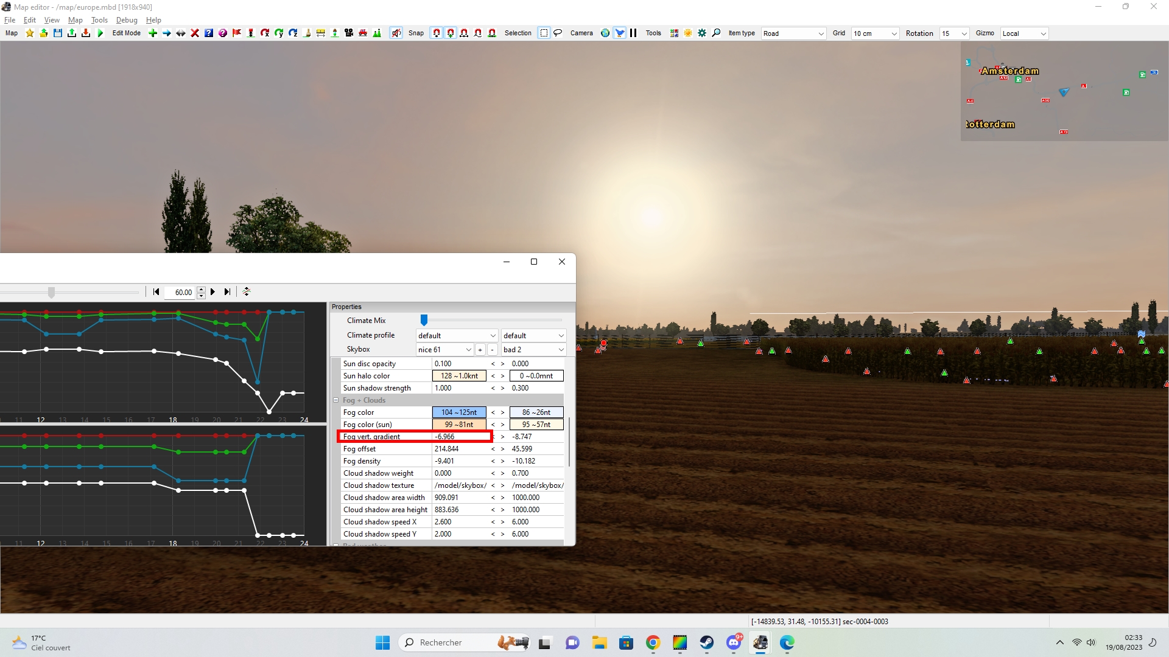This screenshot has width=1169, height=657.
Task: Click the blue save map icon
Action: tap(57, 33)
